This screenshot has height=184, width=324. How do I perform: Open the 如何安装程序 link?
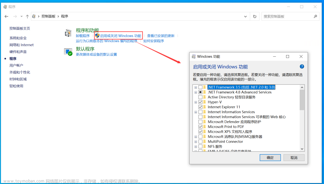[x=154, y=41]
